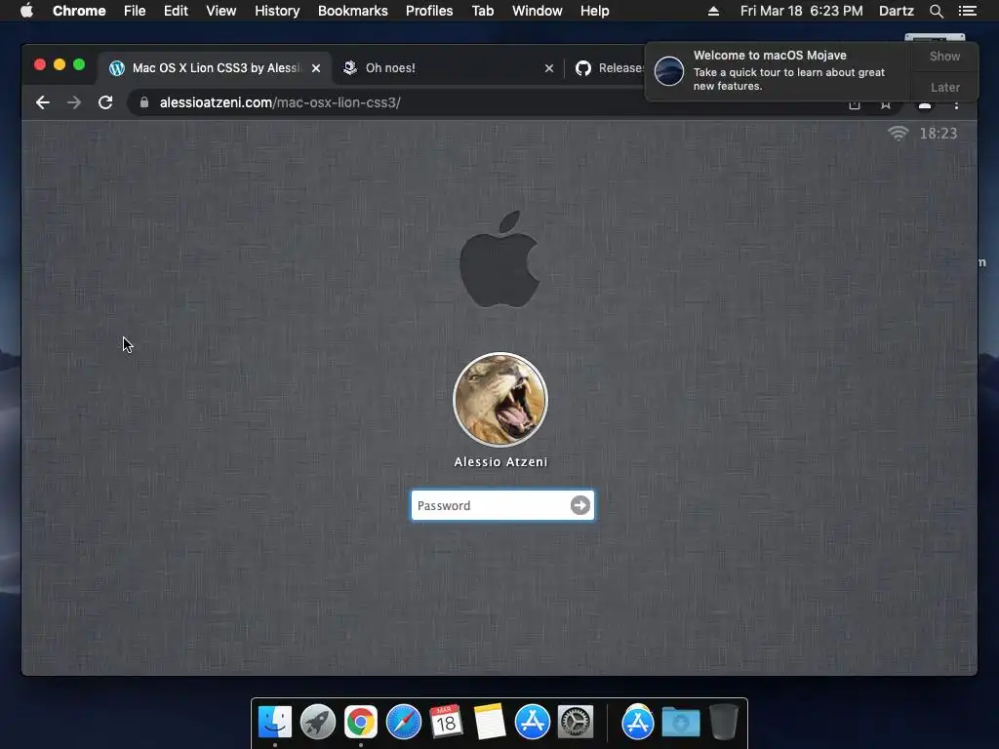Open the Edit menu

pyautogui.click(x=176, y=11)
